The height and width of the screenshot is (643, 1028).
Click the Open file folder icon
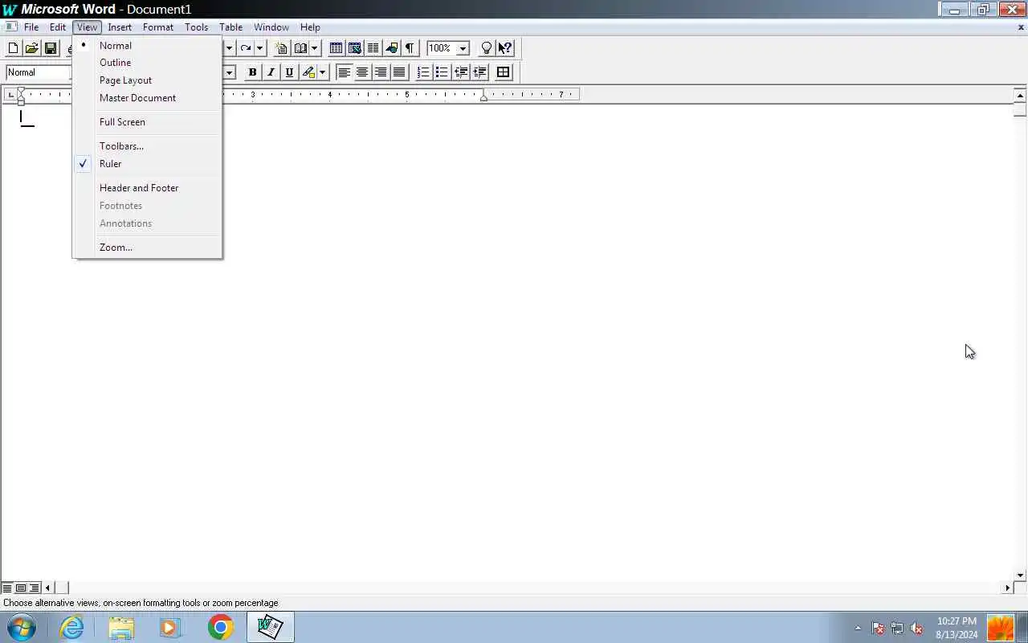[32, 48]
